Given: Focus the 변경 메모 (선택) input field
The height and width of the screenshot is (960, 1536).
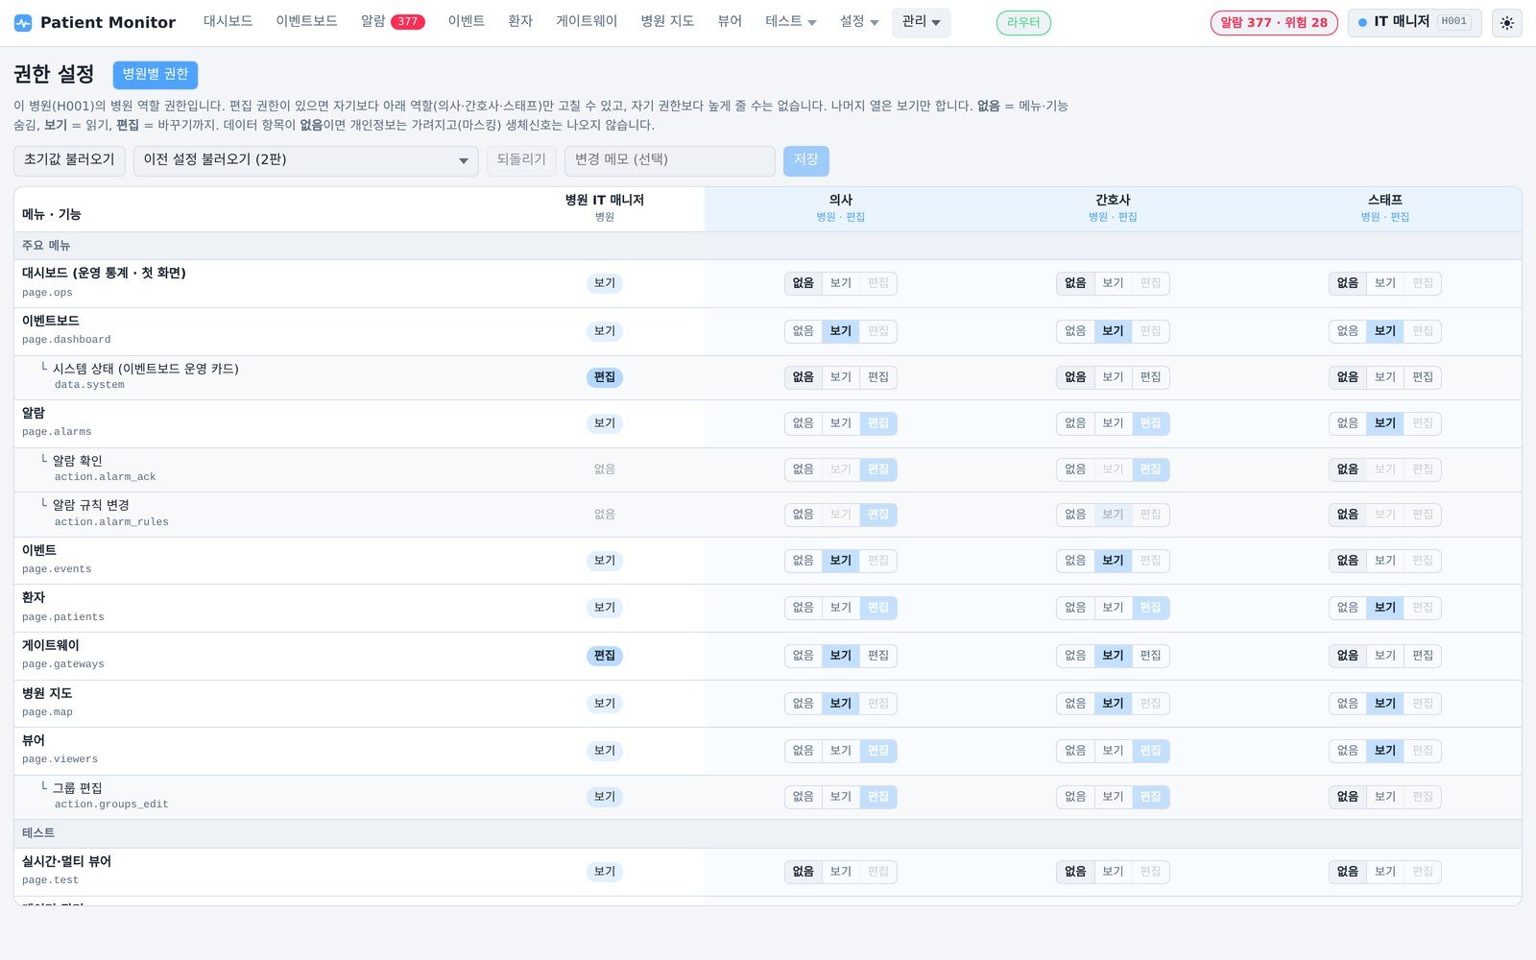Looking at the screenshot, I should 670,160.
